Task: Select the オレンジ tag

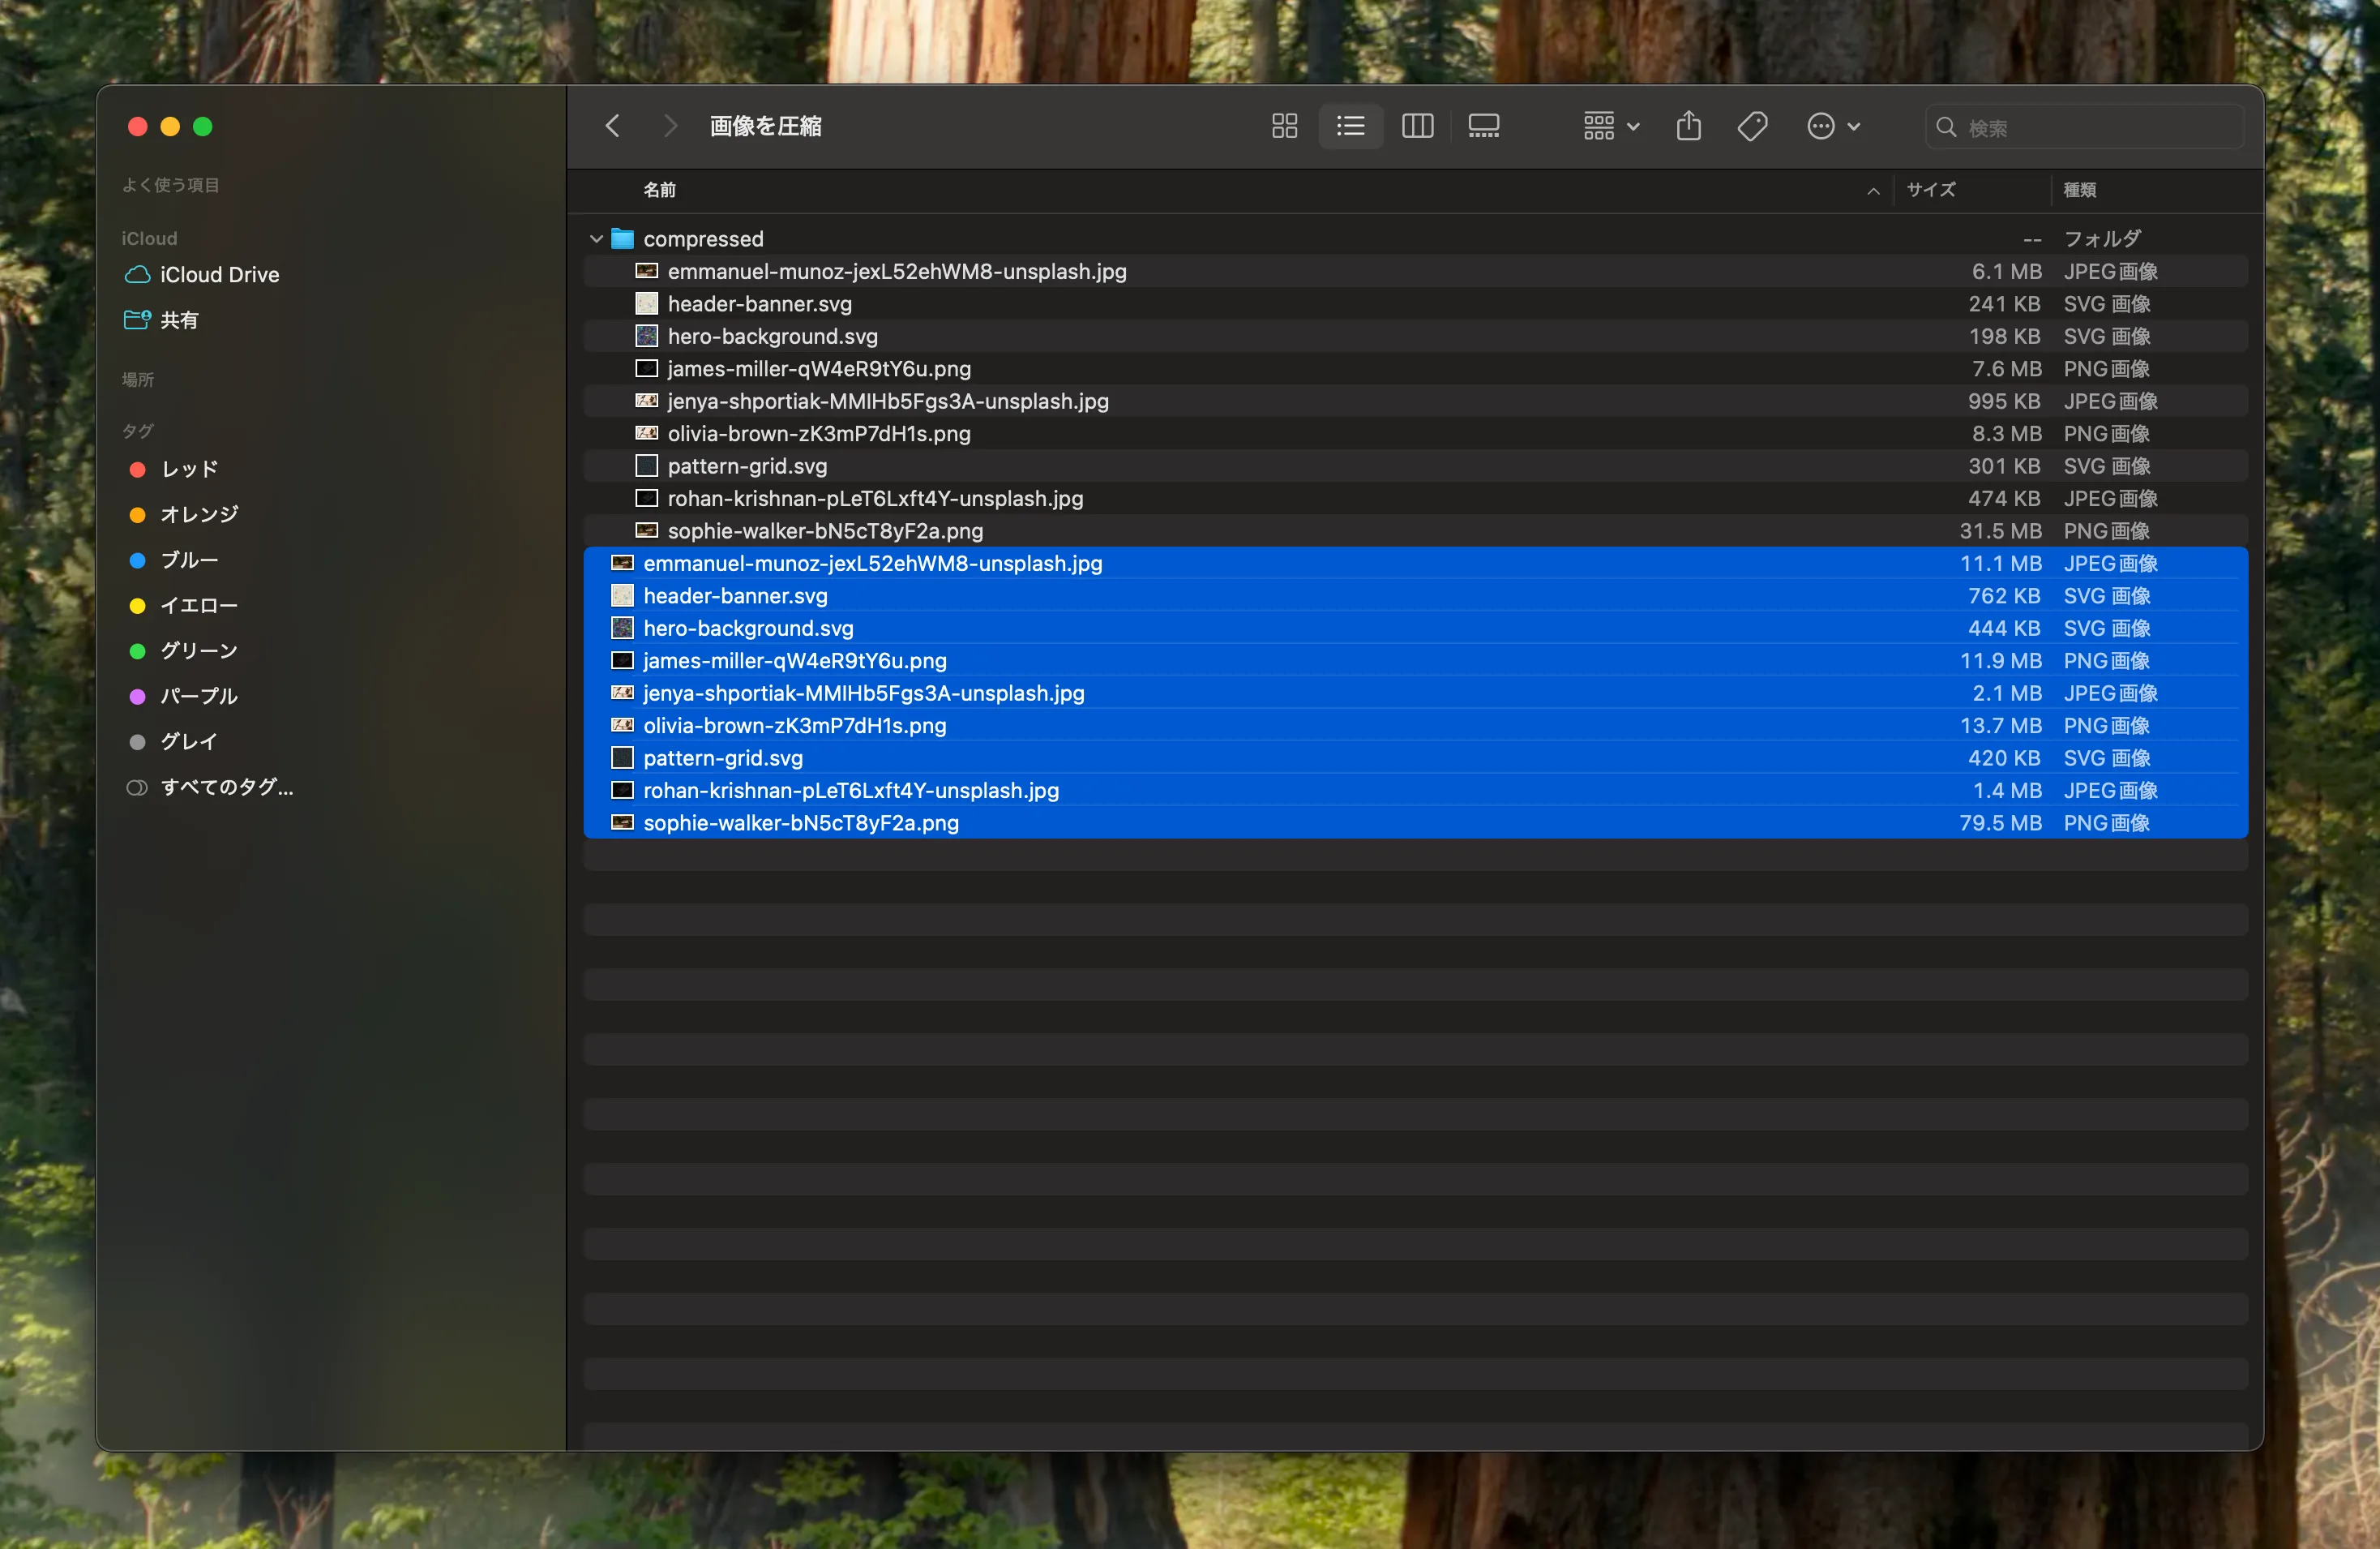Action: (x=185, y=513)
